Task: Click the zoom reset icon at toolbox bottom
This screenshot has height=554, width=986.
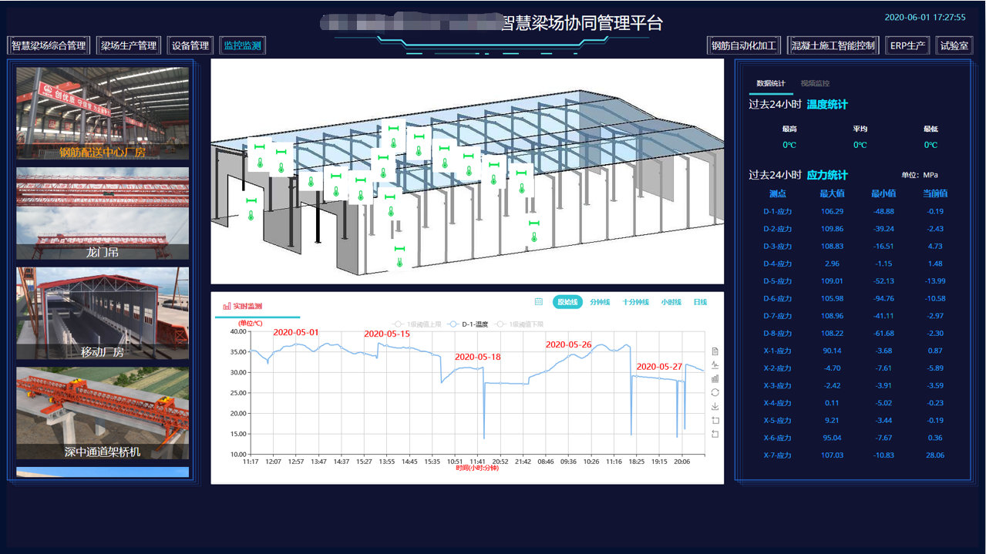Action: [x=715, y=435]
